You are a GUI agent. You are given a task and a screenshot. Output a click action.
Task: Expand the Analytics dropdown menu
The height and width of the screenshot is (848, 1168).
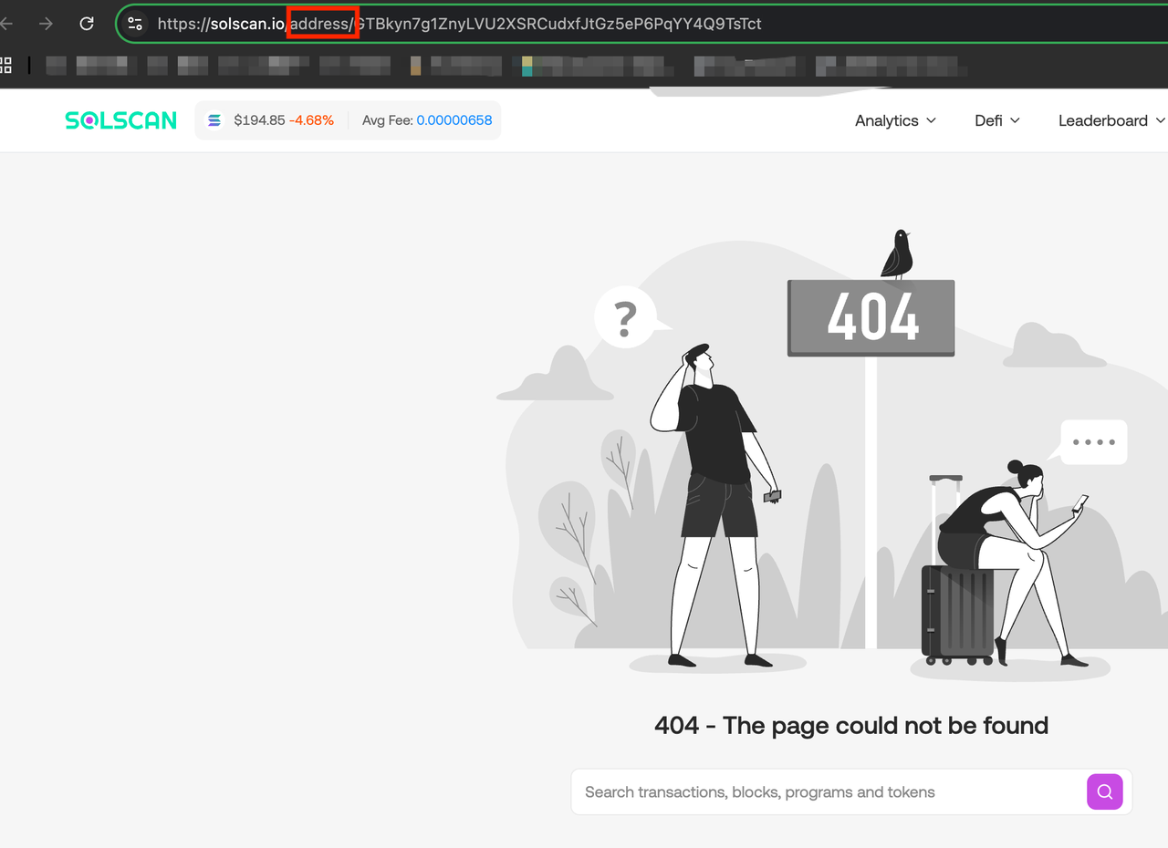point(895,120)
